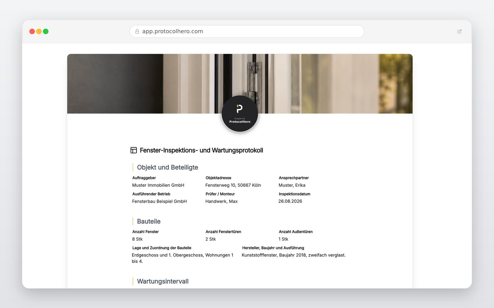Click the address bar app.protocolhero.com

(x=247, y=31)
